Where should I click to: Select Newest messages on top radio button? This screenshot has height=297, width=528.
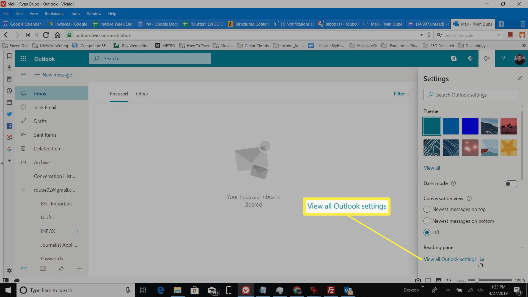coord(427,209)
